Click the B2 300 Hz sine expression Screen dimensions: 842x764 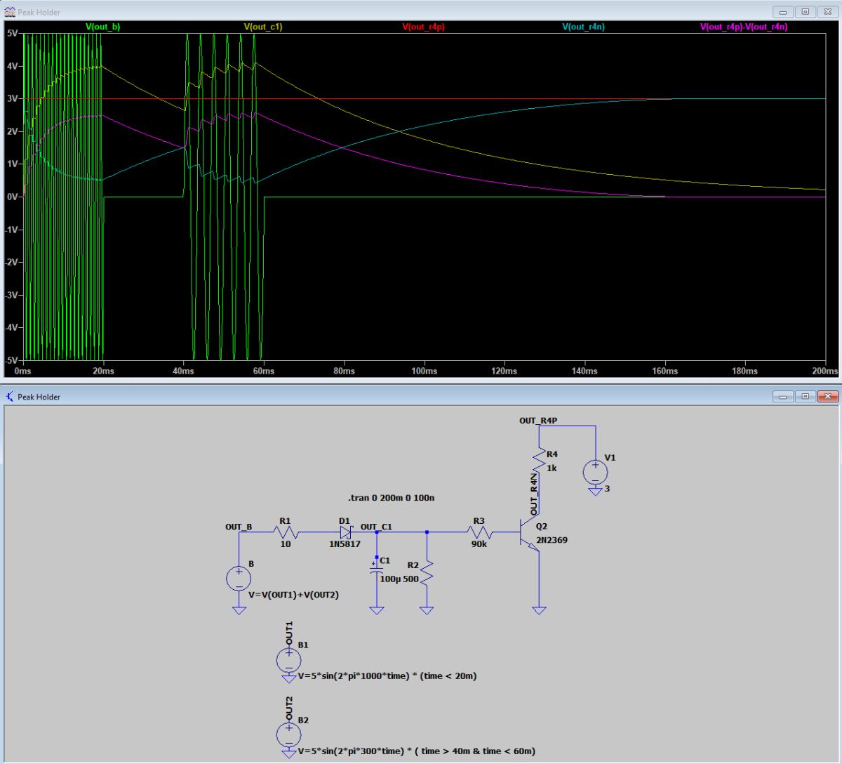pyautogui.click(x=416, y=751)
